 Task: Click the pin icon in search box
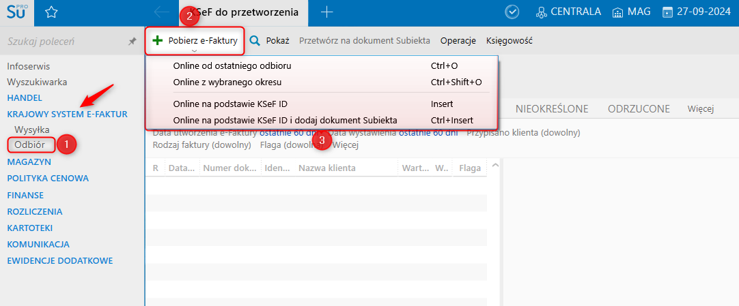tap(133, 42)
